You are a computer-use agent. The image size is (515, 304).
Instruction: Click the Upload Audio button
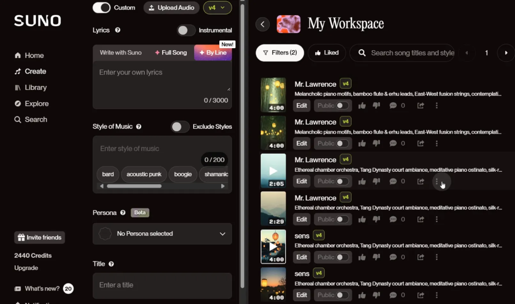[172, 8]
